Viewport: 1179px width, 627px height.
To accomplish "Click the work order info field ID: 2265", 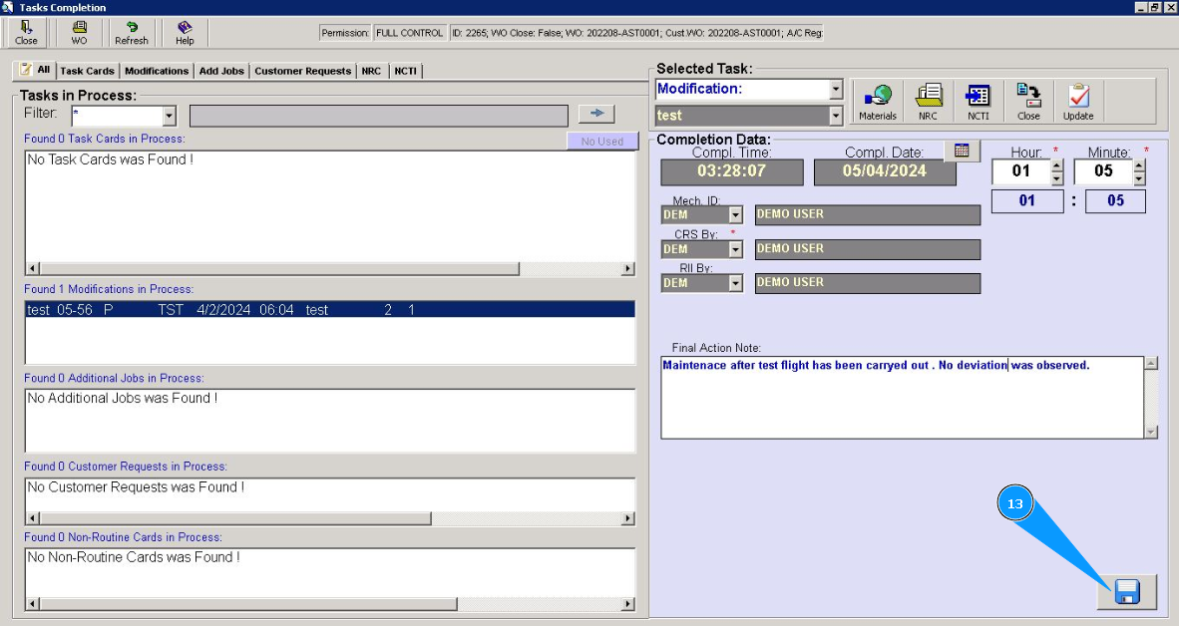I will (636, 33).
